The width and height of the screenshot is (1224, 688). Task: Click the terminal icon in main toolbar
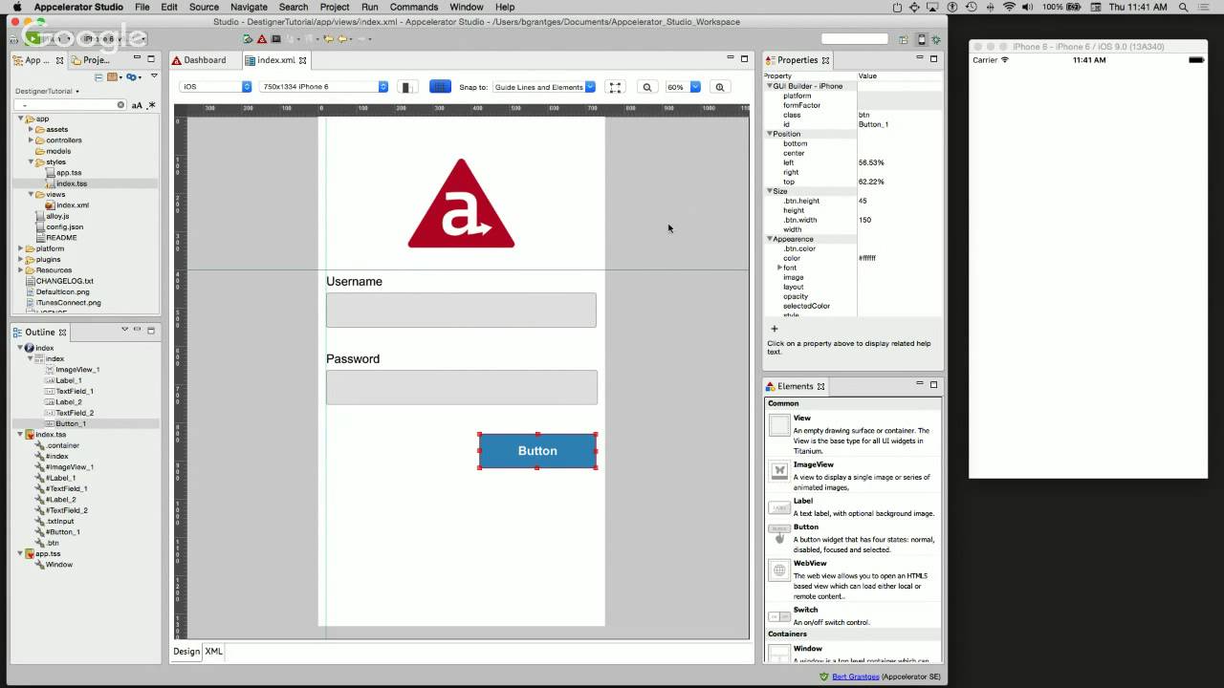click(276, 39)
